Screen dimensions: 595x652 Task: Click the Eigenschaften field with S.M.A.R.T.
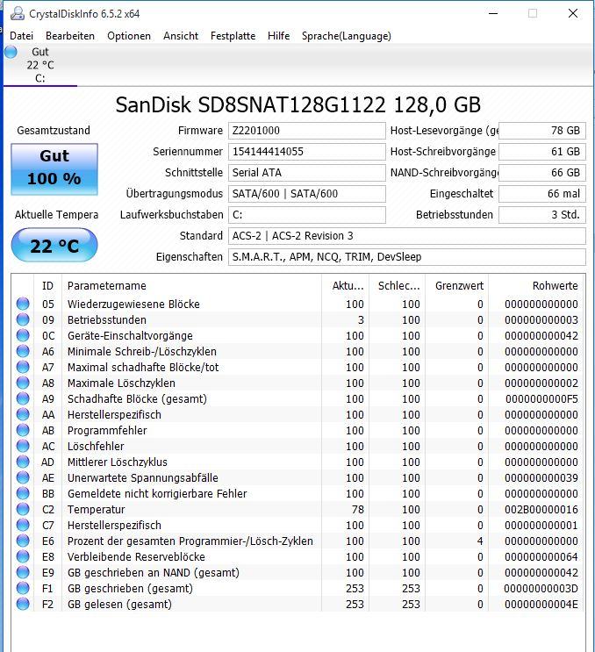point(407,257)
